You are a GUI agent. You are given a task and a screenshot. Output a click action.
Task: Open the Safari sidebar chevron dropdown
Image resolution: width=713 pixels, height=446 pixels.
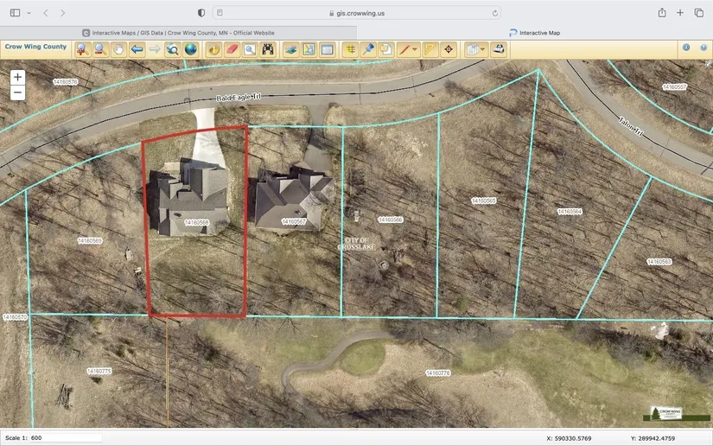coord(29,13)
